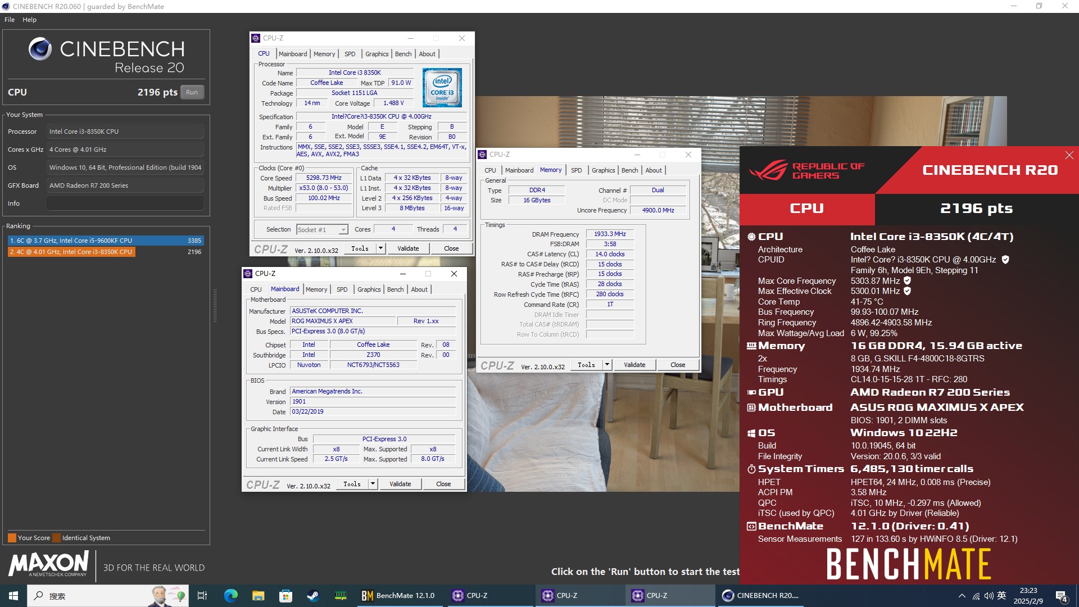The width and height of the screenshot is (1079, 607).
Task: Click Tools button in CPU-Z Memory window
Action: click(x=586, y=365)
